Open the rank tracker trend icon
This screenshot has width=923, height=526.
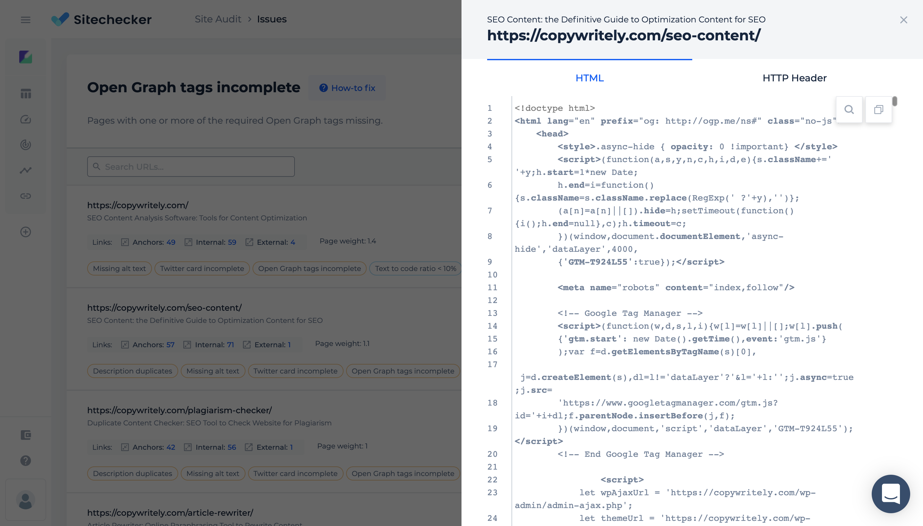26,170
